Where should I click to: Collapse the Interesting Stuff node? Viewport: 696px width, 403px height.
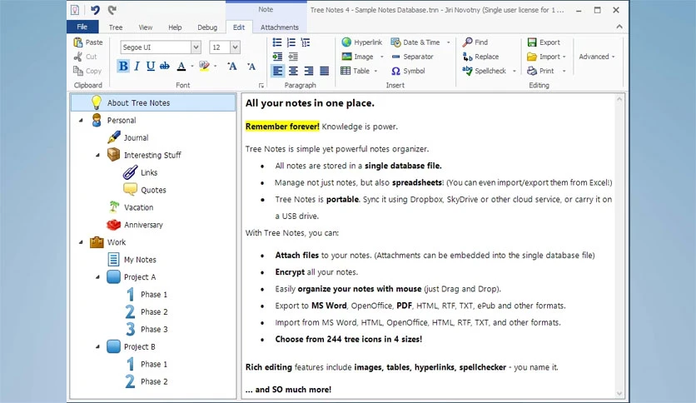[97, 155]
